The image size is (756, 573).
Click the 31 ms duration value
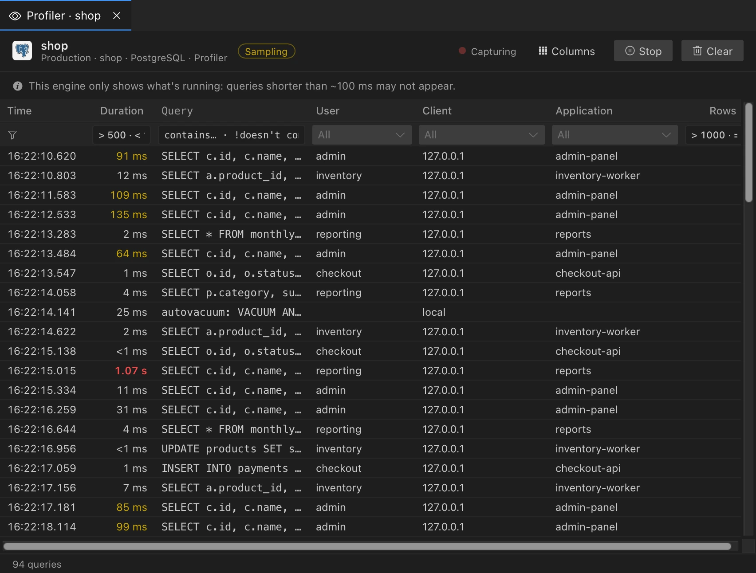[132, 410]
